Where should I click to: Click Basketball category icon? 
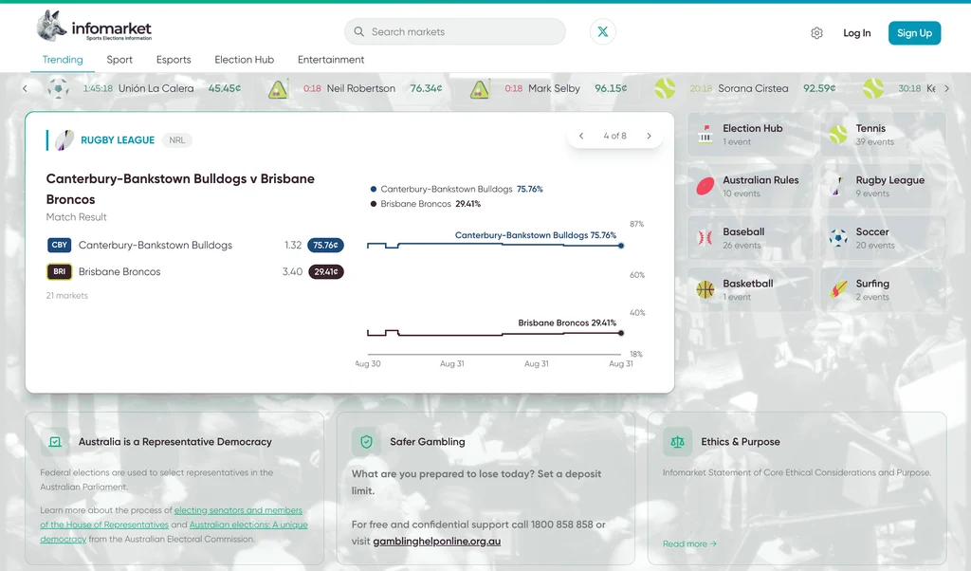click(x=705, y=289)
